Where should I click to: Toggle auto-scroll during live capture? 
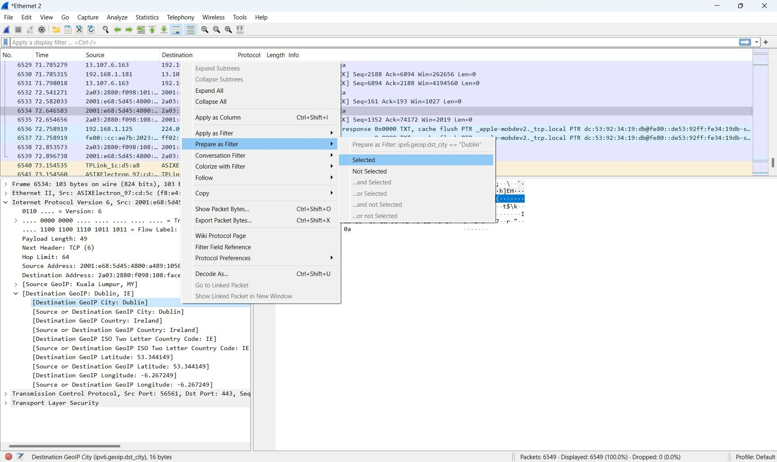[x=176, y=30]
